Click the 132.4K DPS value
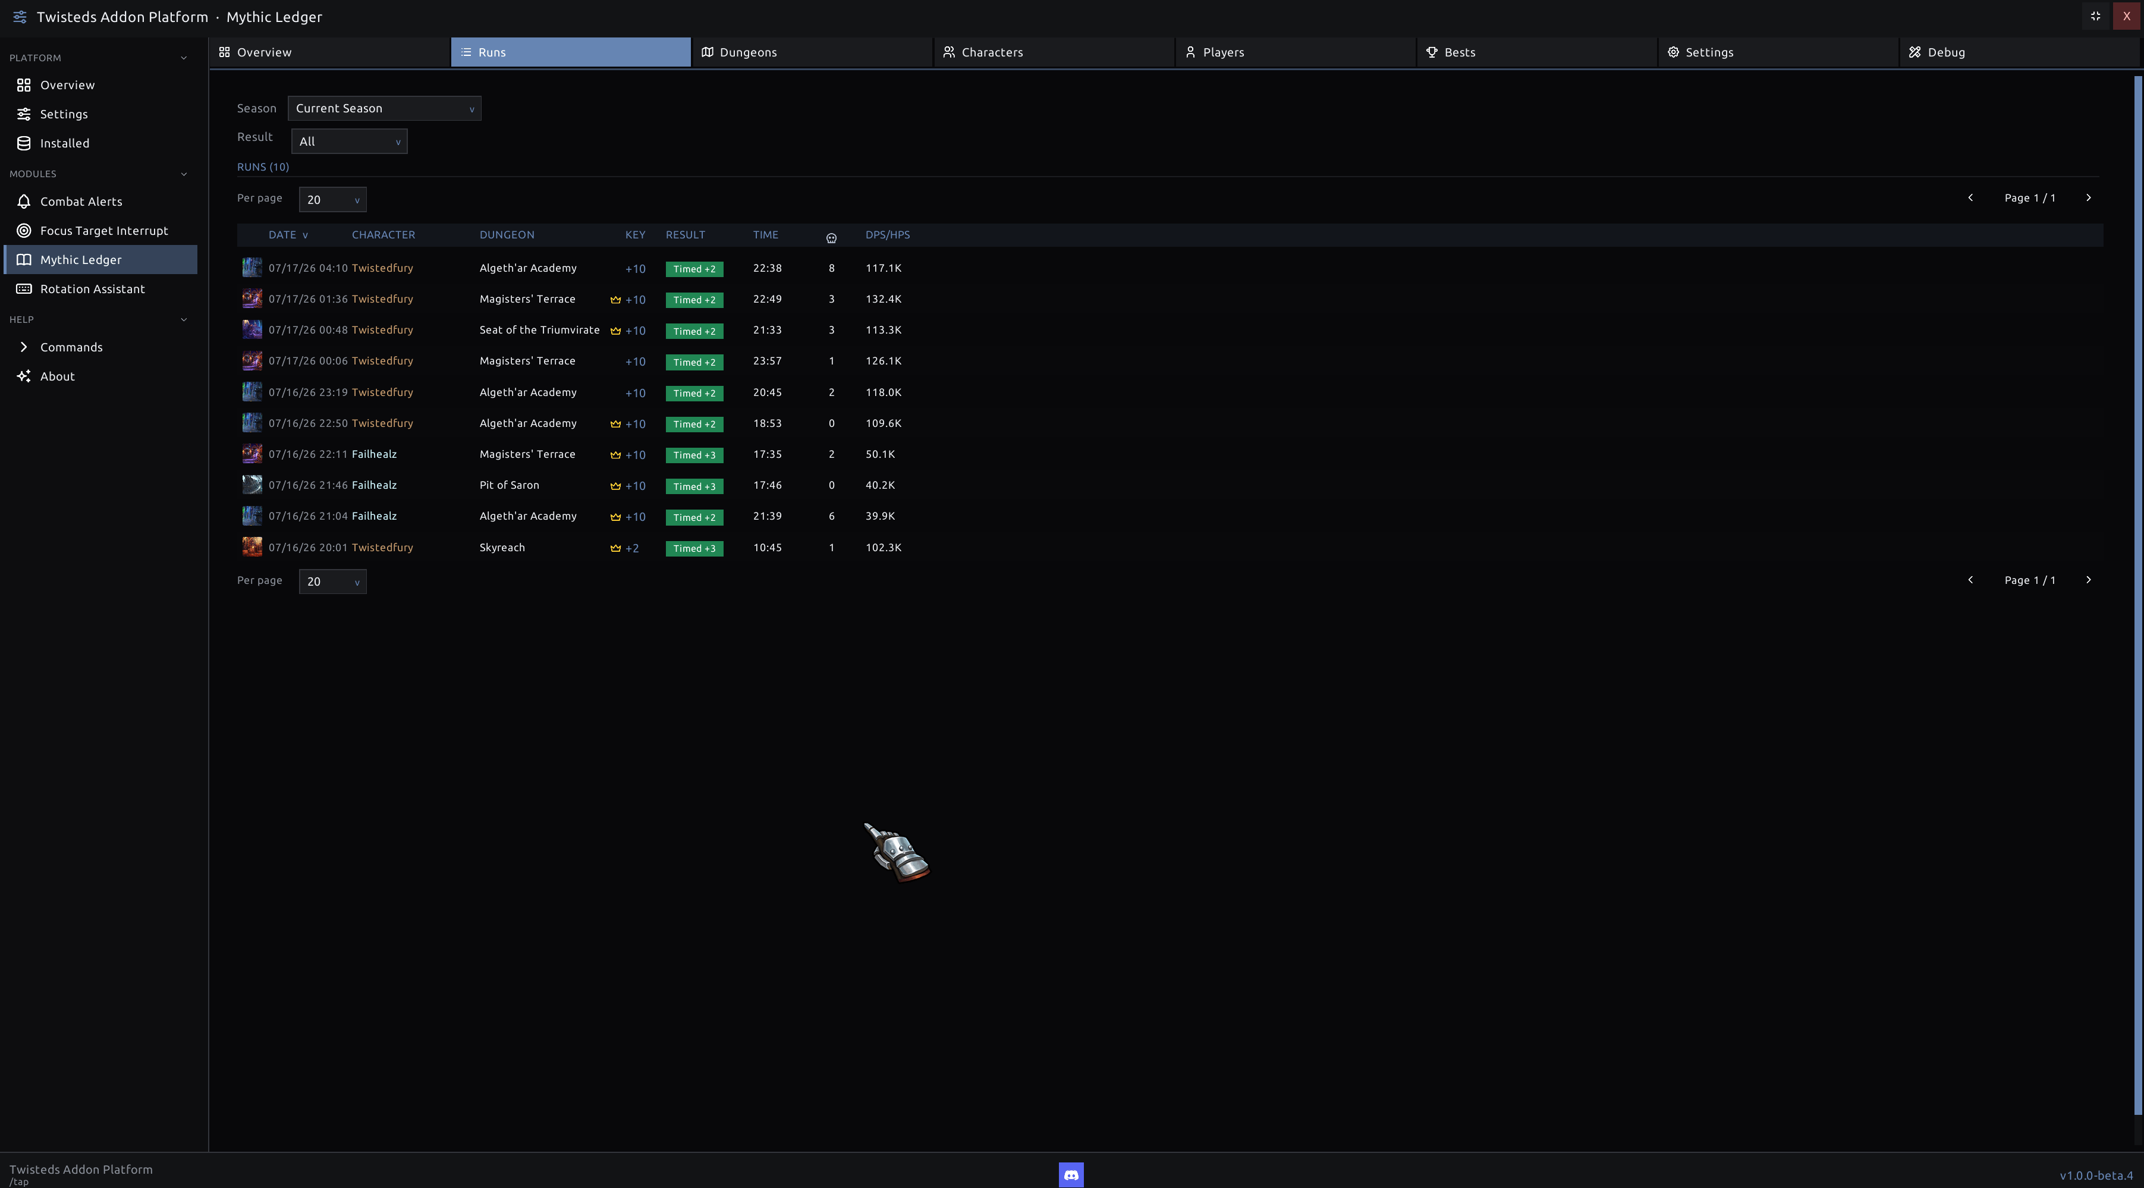 pos(883,299)
